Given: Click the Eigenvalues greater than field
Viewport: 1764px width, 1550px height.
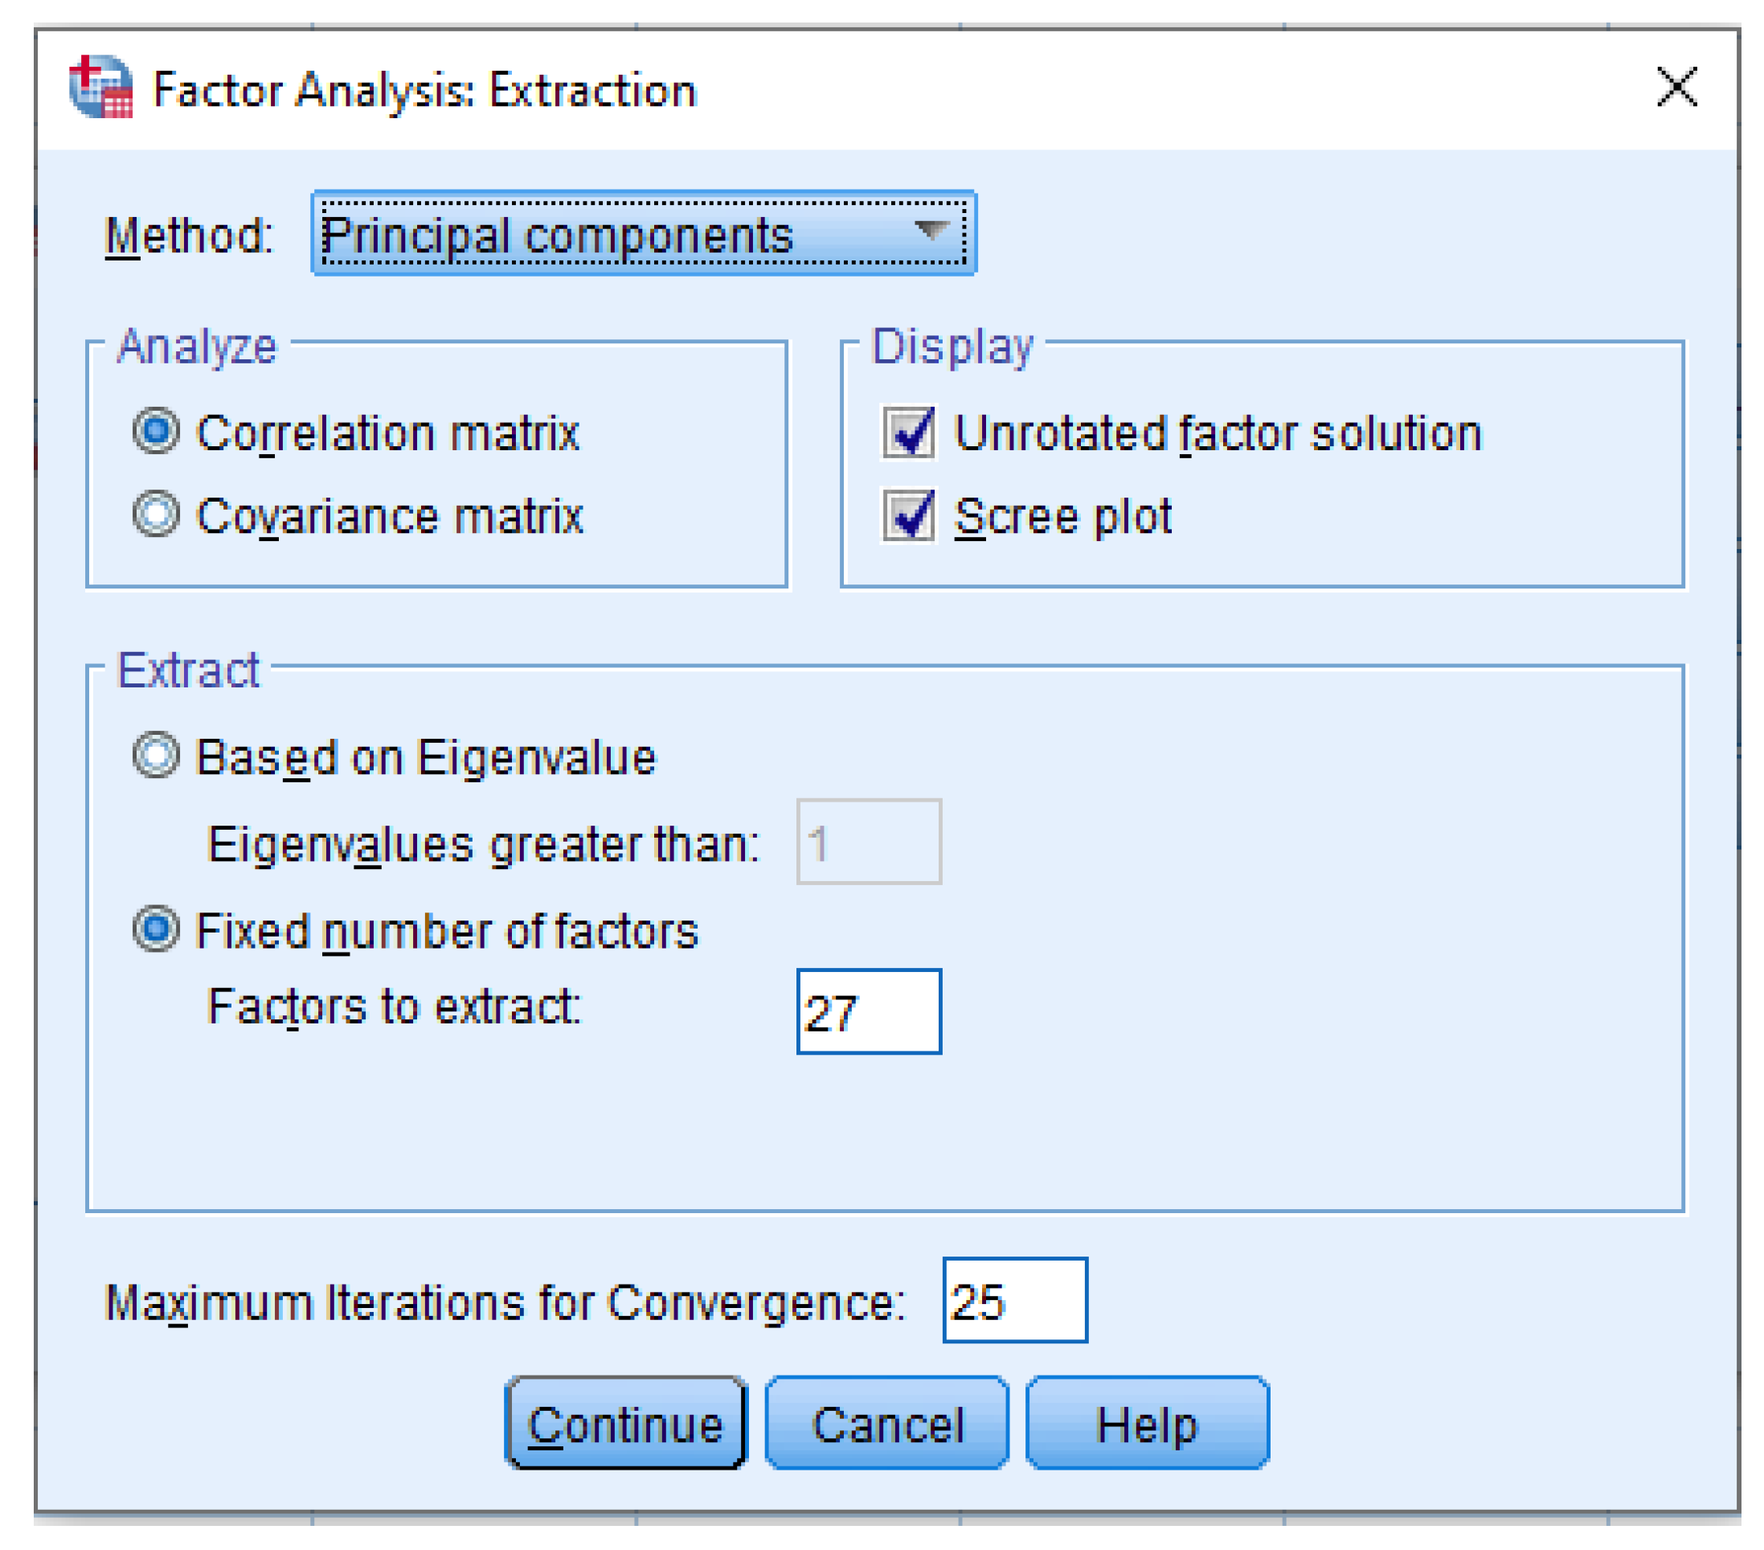Looking at the screenshot, I should coord(869,842).
